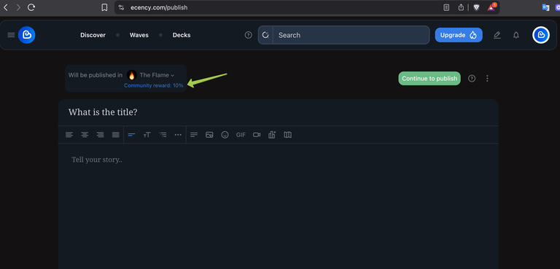Open the user avatar menu
This screenshot has height=269, width=560.
tap(541, 35)
